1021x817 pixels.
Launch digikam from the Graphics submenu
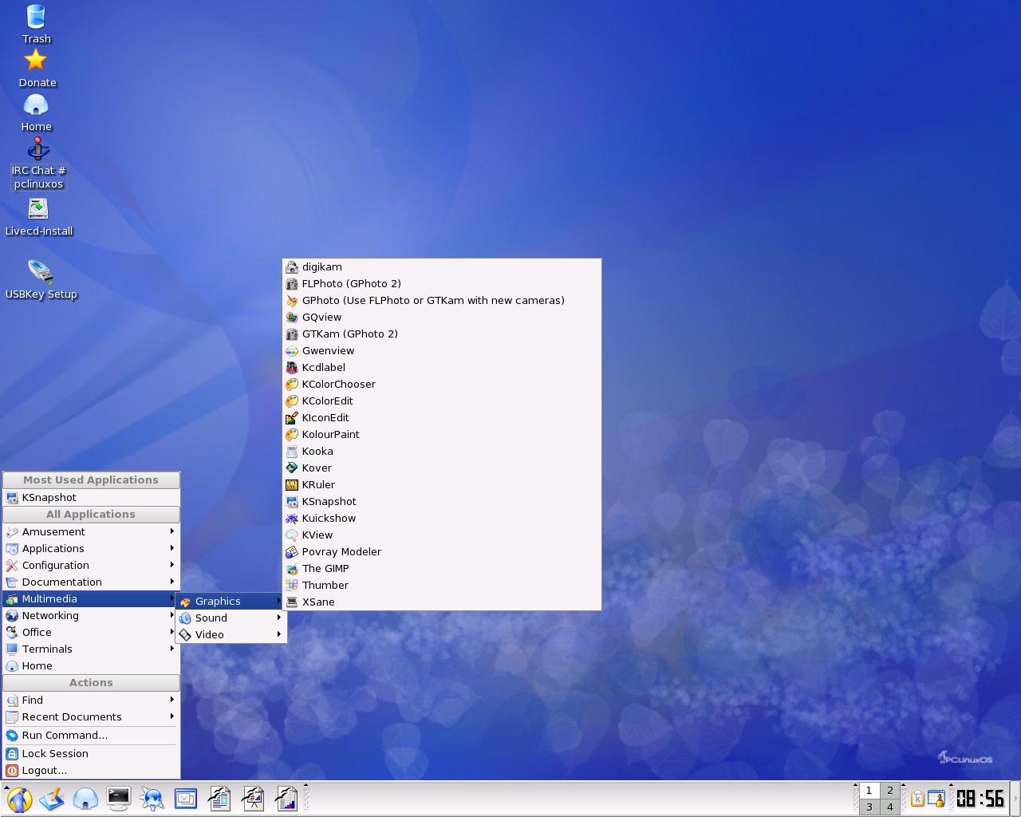[442, 267]
